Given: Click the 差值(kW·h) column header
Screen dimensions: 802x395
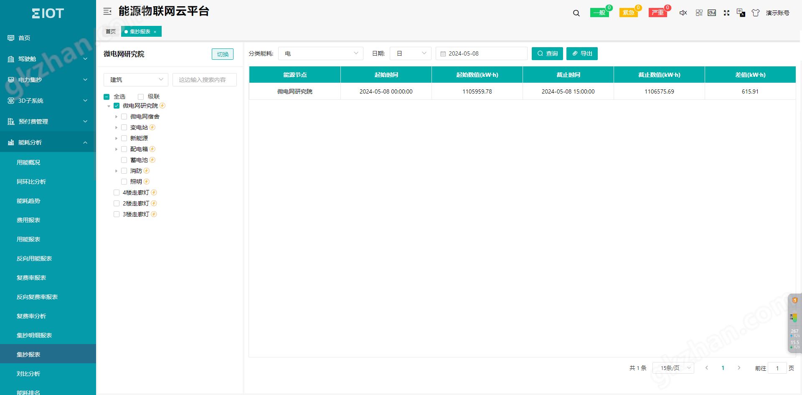Looking at the screenshot, I should pos(750,75).
